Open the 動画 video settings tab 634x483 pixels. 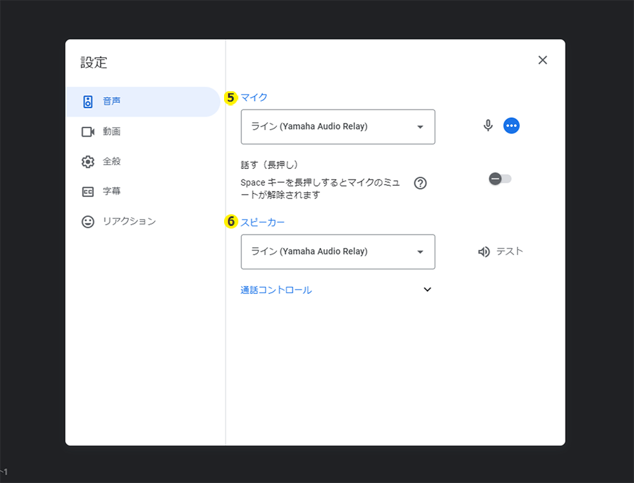[143, 131]
